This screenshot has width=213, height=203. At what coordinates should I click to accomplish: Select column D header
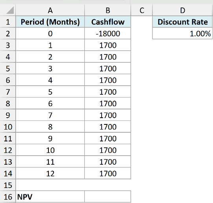coord(182,10)
